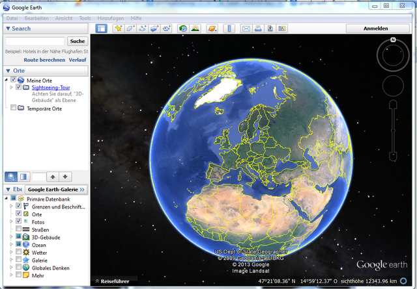
Task: Open the ruler measurement tool
Action: click(x=229, y=29)
